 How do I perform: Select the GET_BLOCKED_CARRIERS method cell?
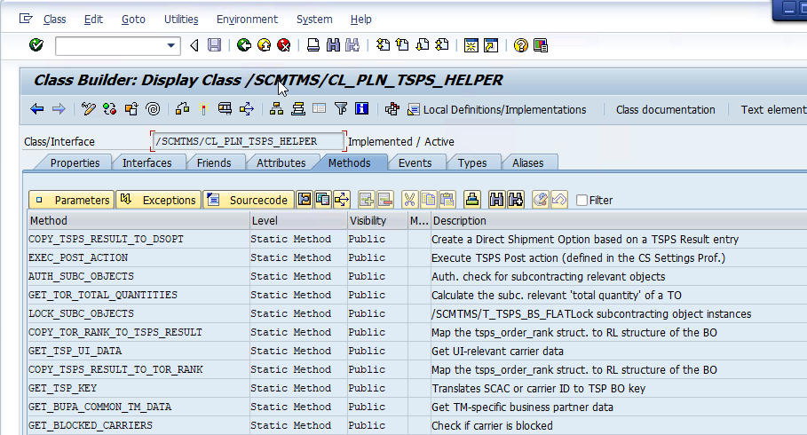tap(138, 426)
